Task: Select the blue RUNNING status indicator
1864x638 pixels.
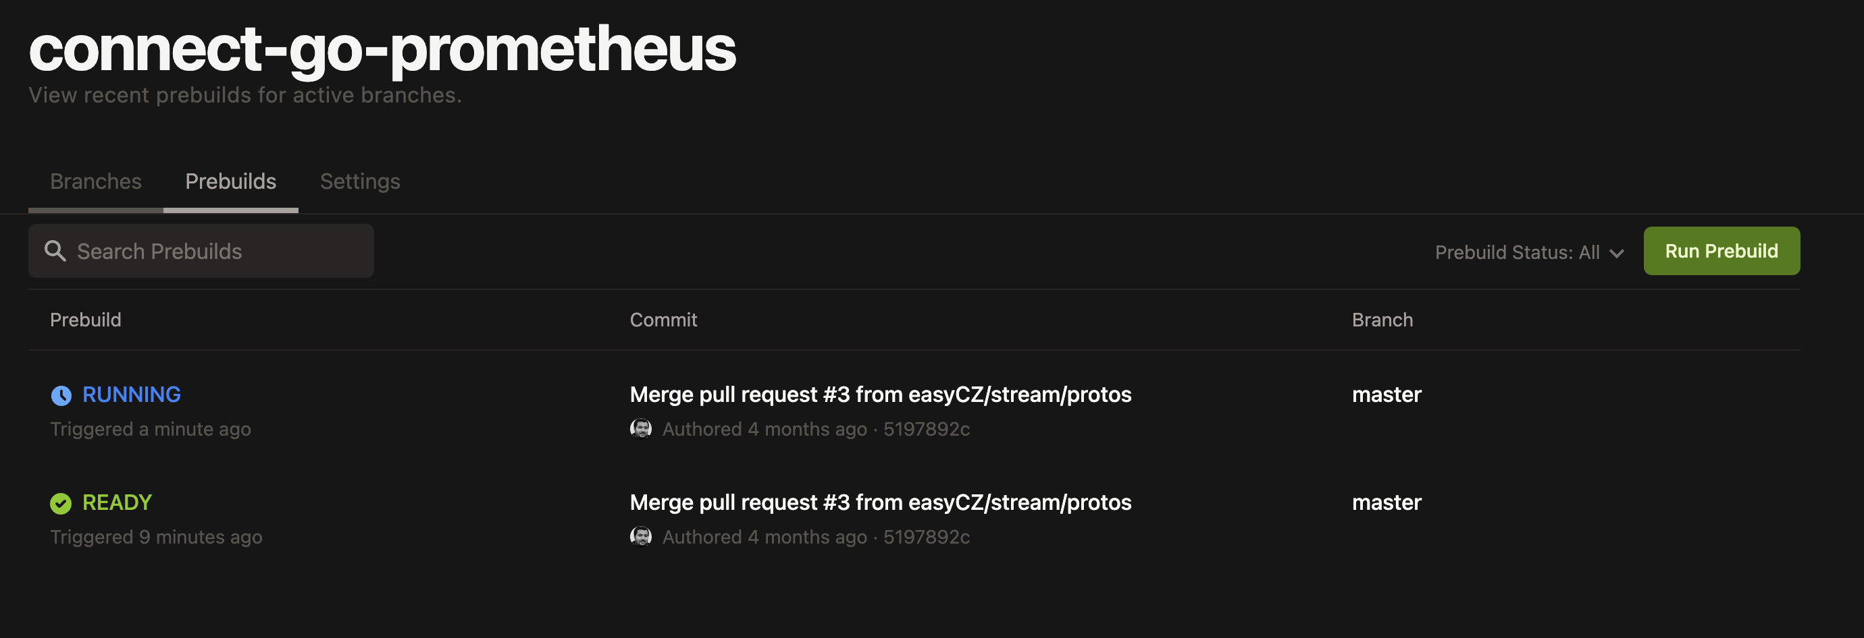Action: point(131,395)
